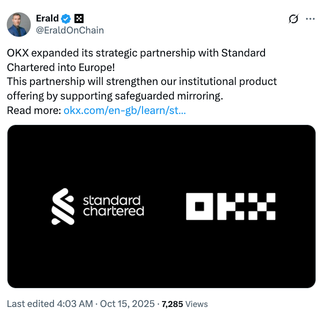Click the Standard Chartered emblem in the image
The image size is (325, 318).
pos(63,206)
